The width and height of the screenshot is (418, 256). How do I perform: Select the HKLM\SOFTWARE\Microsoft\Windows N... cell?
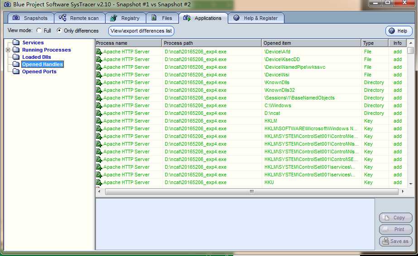[x=312, y=129]
